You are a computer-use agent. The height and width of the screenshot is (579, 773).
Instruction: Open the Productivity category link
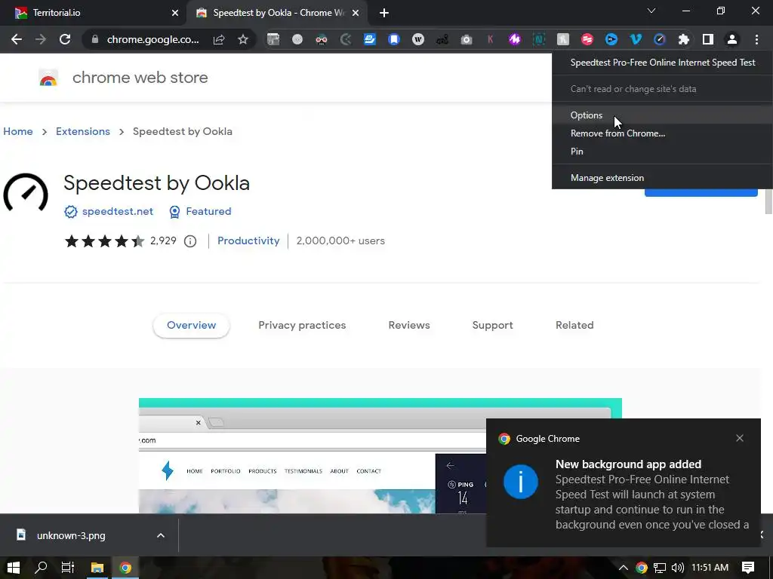248,240
